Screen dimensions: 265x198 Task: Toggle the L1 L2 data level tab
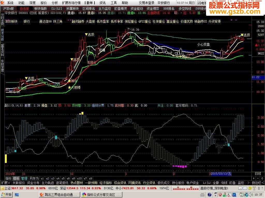coord(57,9)
